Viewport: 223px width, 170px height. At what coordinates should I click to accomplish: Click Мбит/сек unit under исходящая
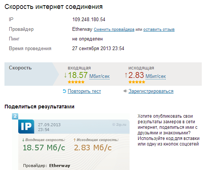156,76
